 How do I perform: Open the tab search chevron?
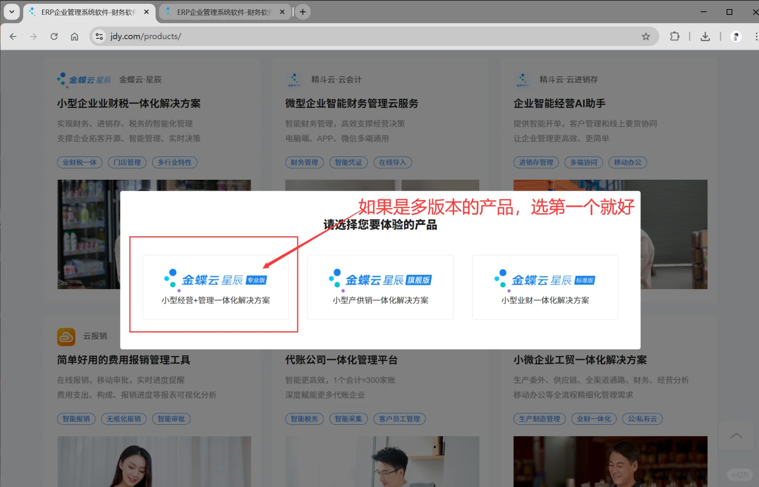click(x=11, y=12)
